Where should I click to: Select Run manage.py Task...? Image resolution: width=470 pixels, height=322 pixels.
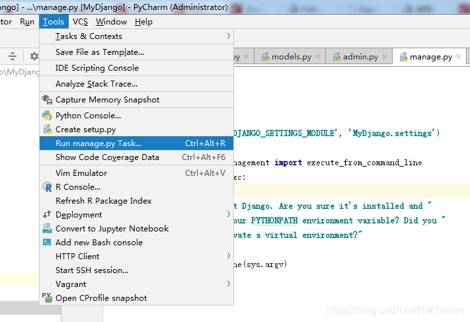[136, 143]
